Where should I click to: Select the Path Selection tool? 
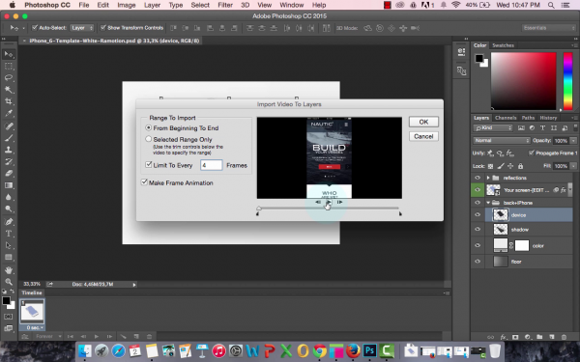click(x=9, y=245)
